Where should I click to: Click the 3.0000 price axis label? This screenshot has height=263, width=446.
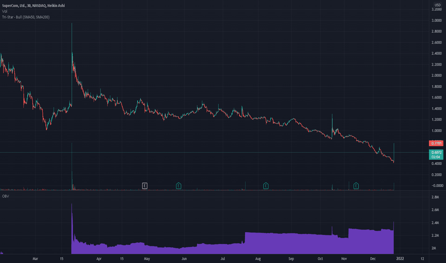[x=436, y=21]
